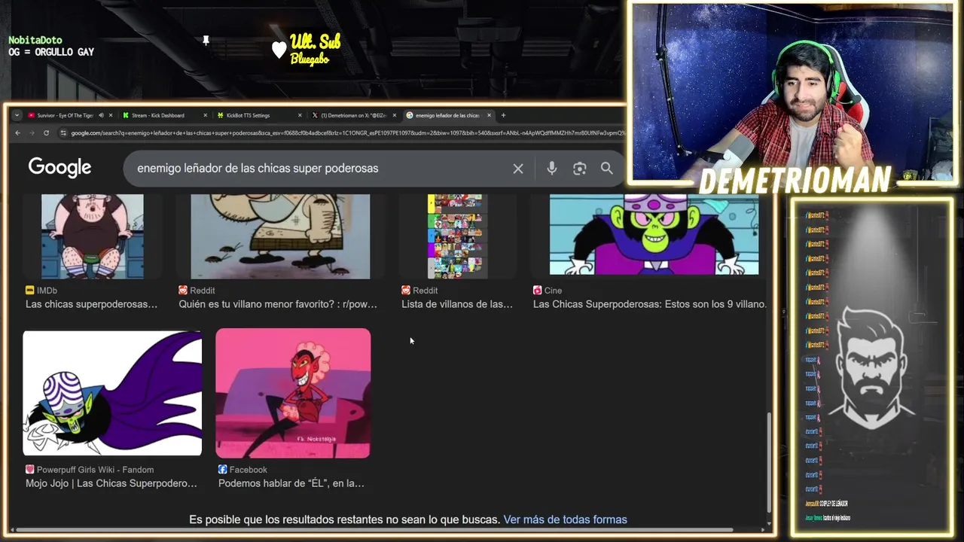Close the Survivor - Eye Of The Tiger tab

pos(111,115)
